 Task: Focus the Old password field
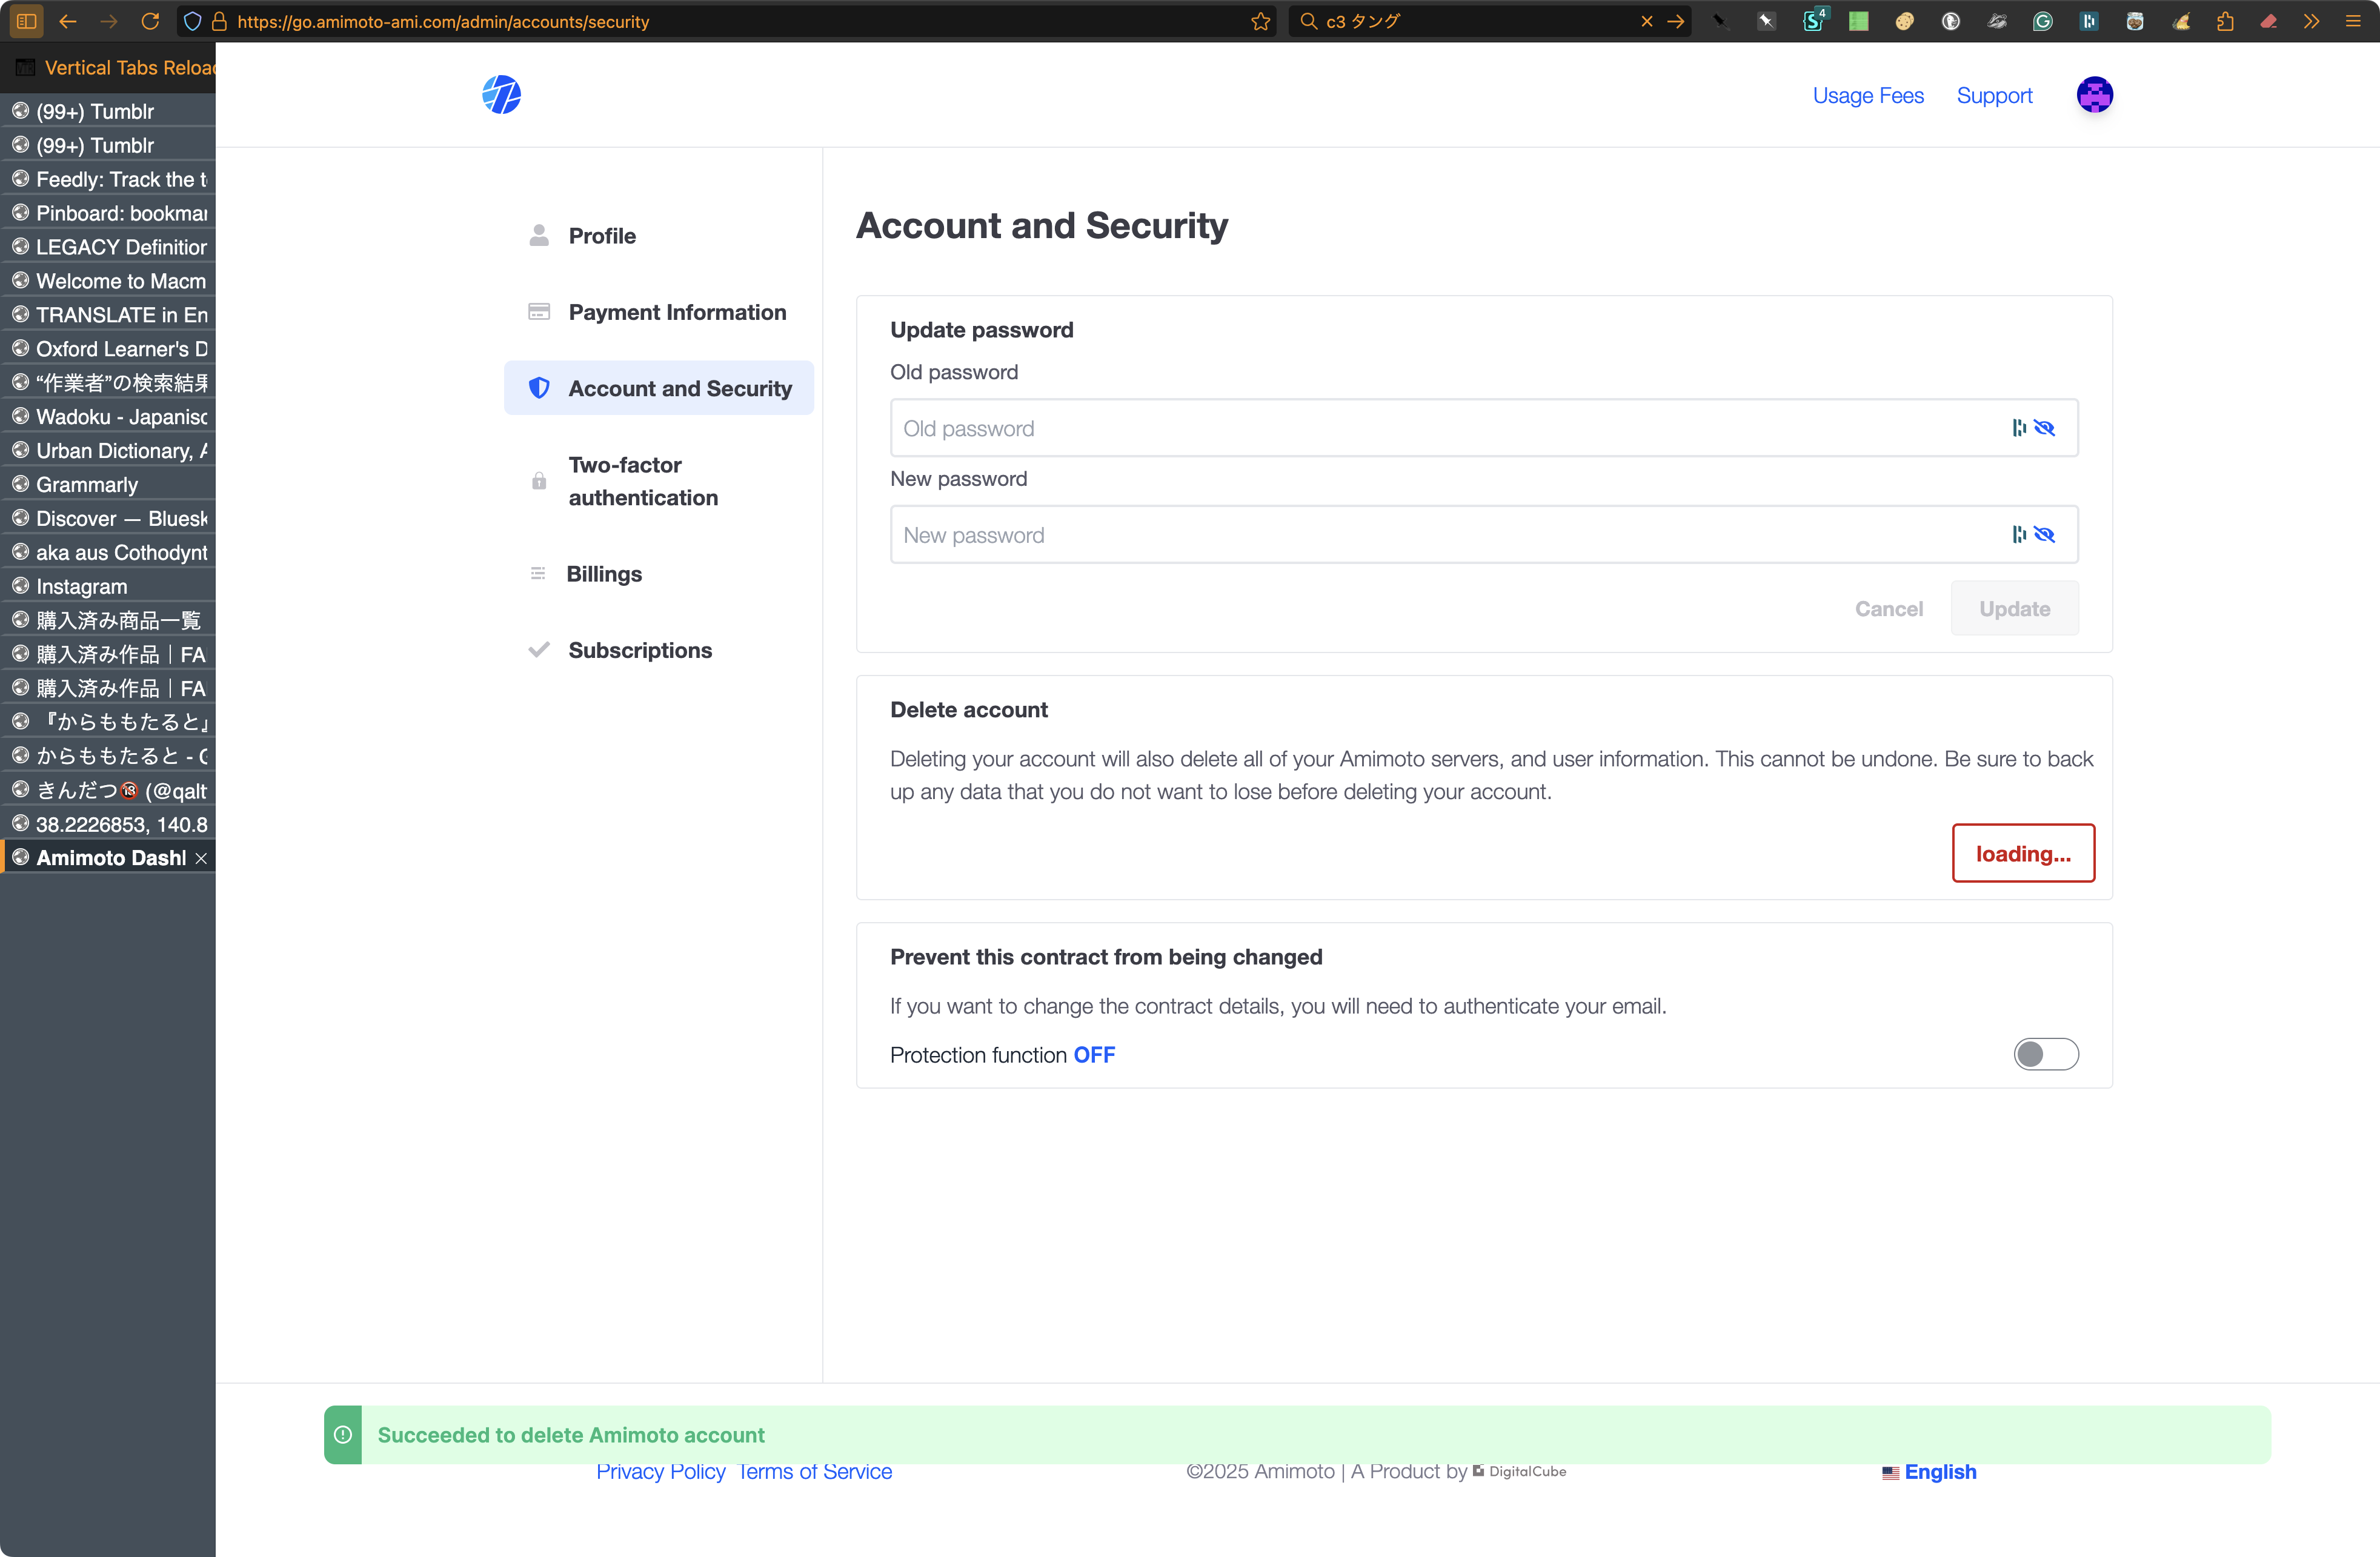tap(1440, 428)
